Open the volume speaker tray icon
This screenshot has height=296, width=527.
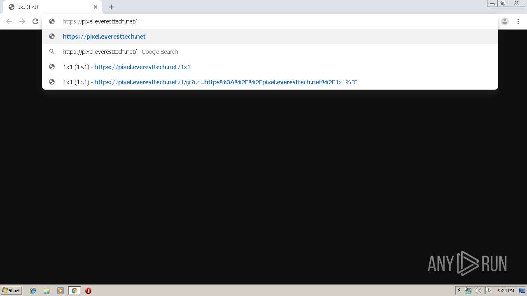(x=478, y=291)
